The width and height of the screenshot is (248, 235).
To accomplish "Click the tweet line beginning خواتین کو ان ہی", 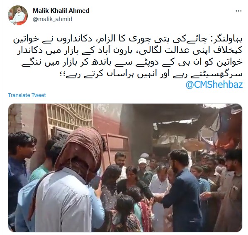I will [x=132, y=62].
